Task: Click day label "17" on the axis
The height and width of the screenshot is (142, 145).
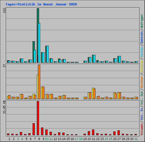Action: (76, 139)
